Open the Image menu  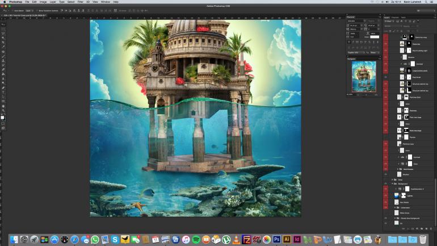click(x=43, y=2)
